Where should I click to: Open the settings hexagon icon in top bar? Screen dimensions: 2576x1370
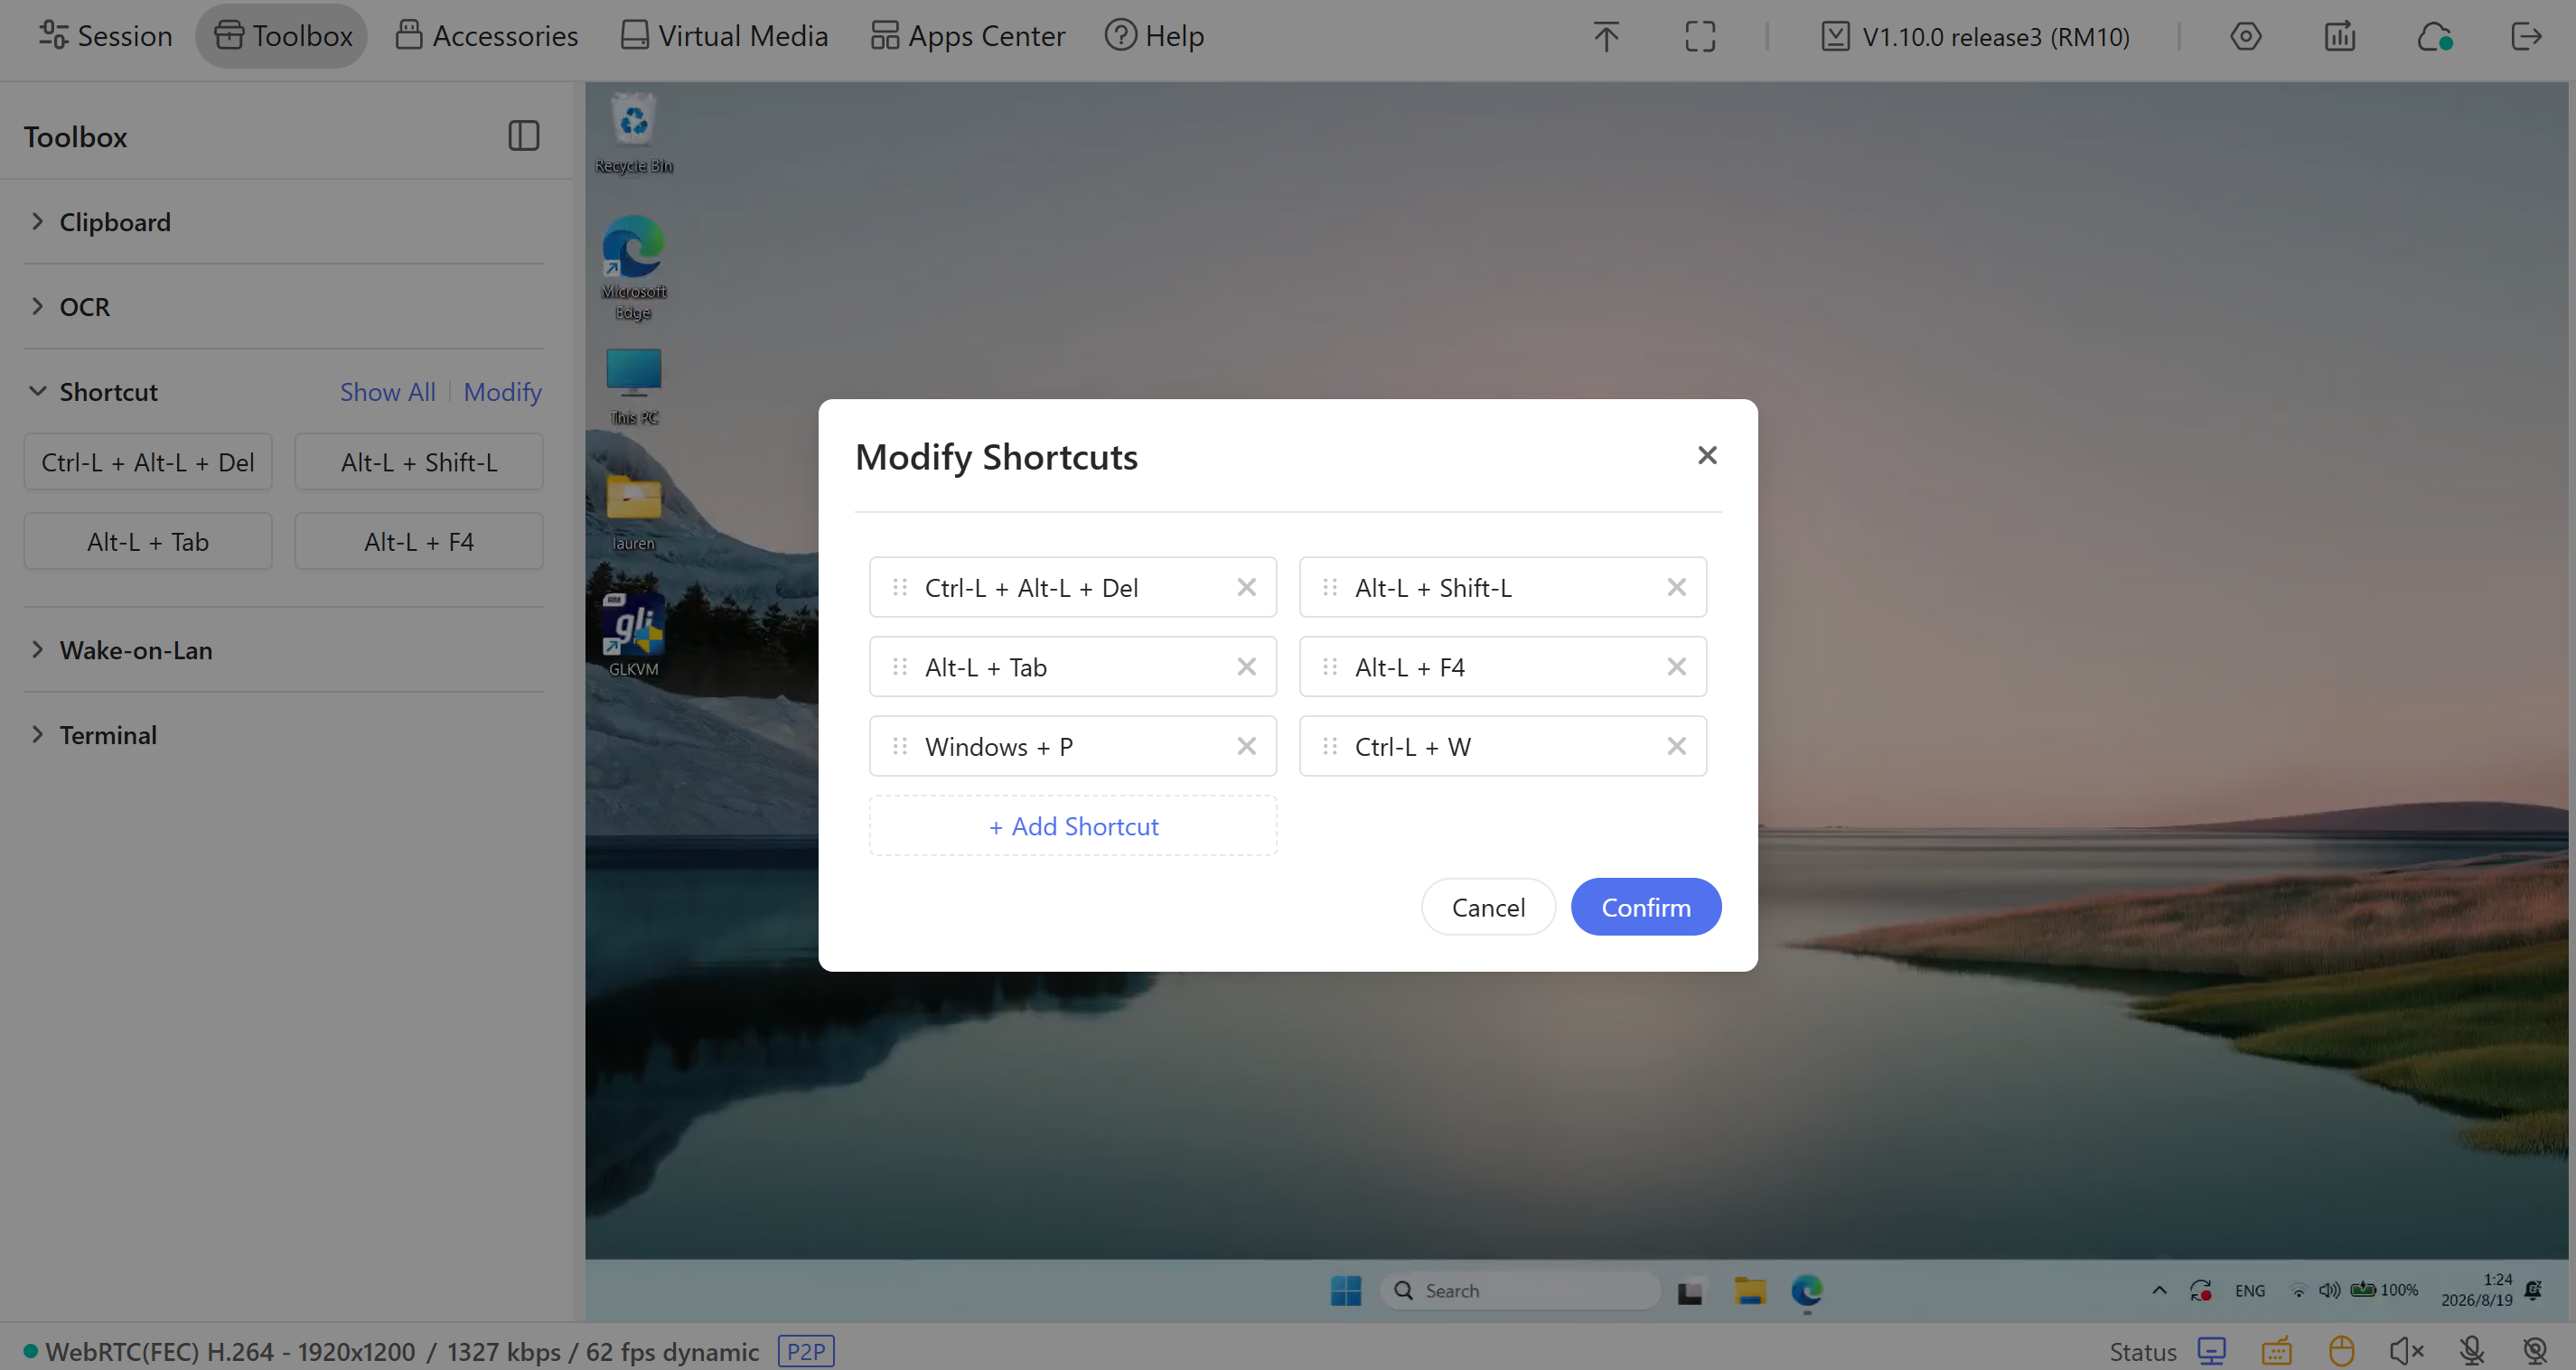(x=2246, y=37)
